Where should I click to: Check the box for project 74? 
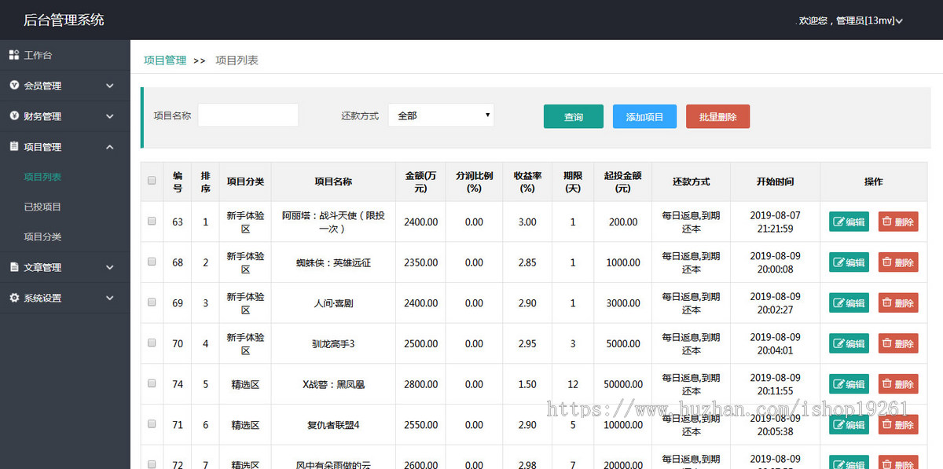click(152, 383)
